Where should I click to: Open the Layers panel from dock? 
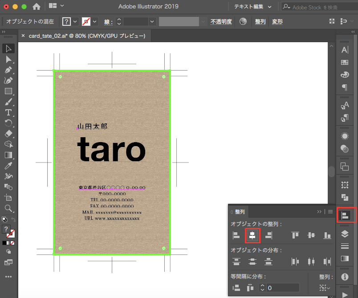coord(344,234)
